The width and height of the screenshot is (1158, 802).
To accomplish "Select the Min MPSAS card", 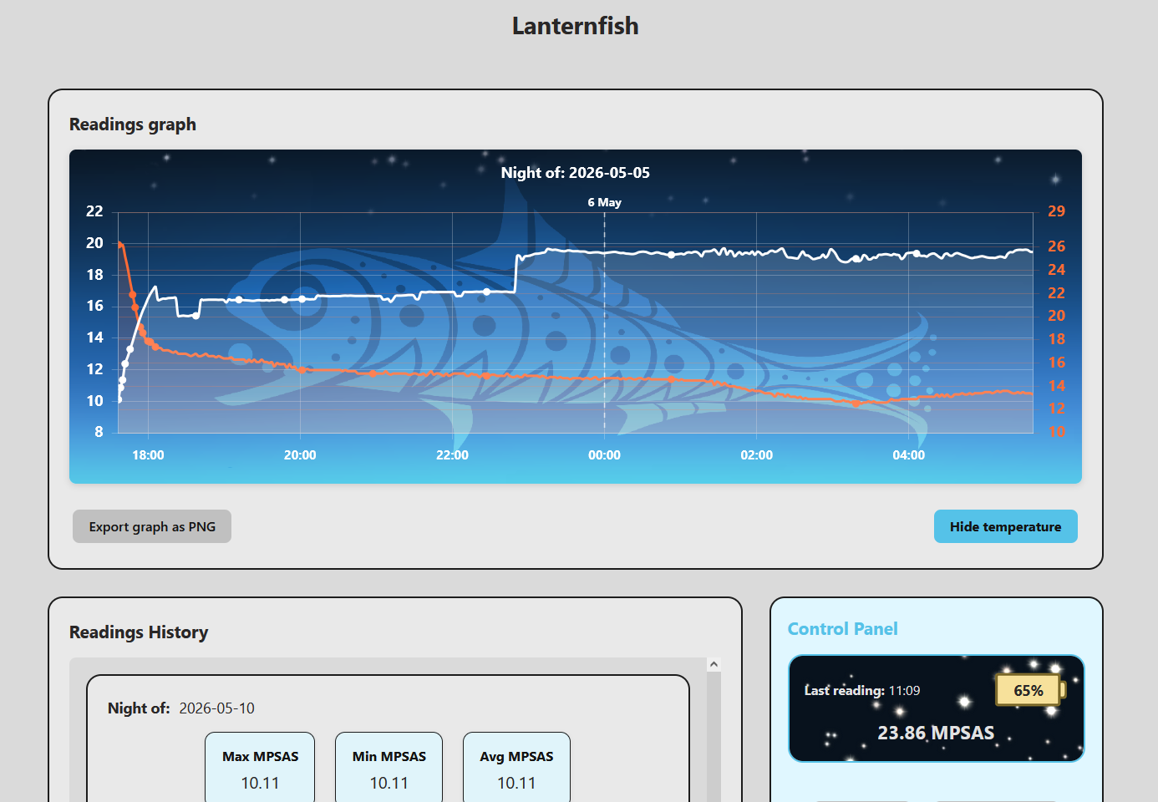I will tap(389, 768).
